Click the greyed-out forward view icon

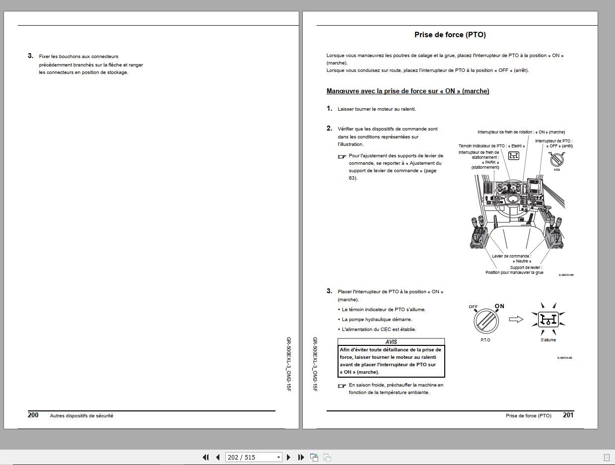[327, 457]
